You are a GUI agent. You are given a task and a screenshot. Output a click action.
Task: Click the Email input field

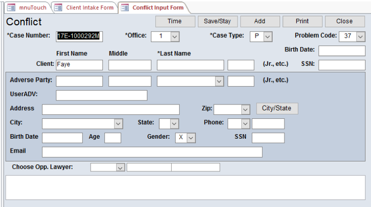pos(152,152)
